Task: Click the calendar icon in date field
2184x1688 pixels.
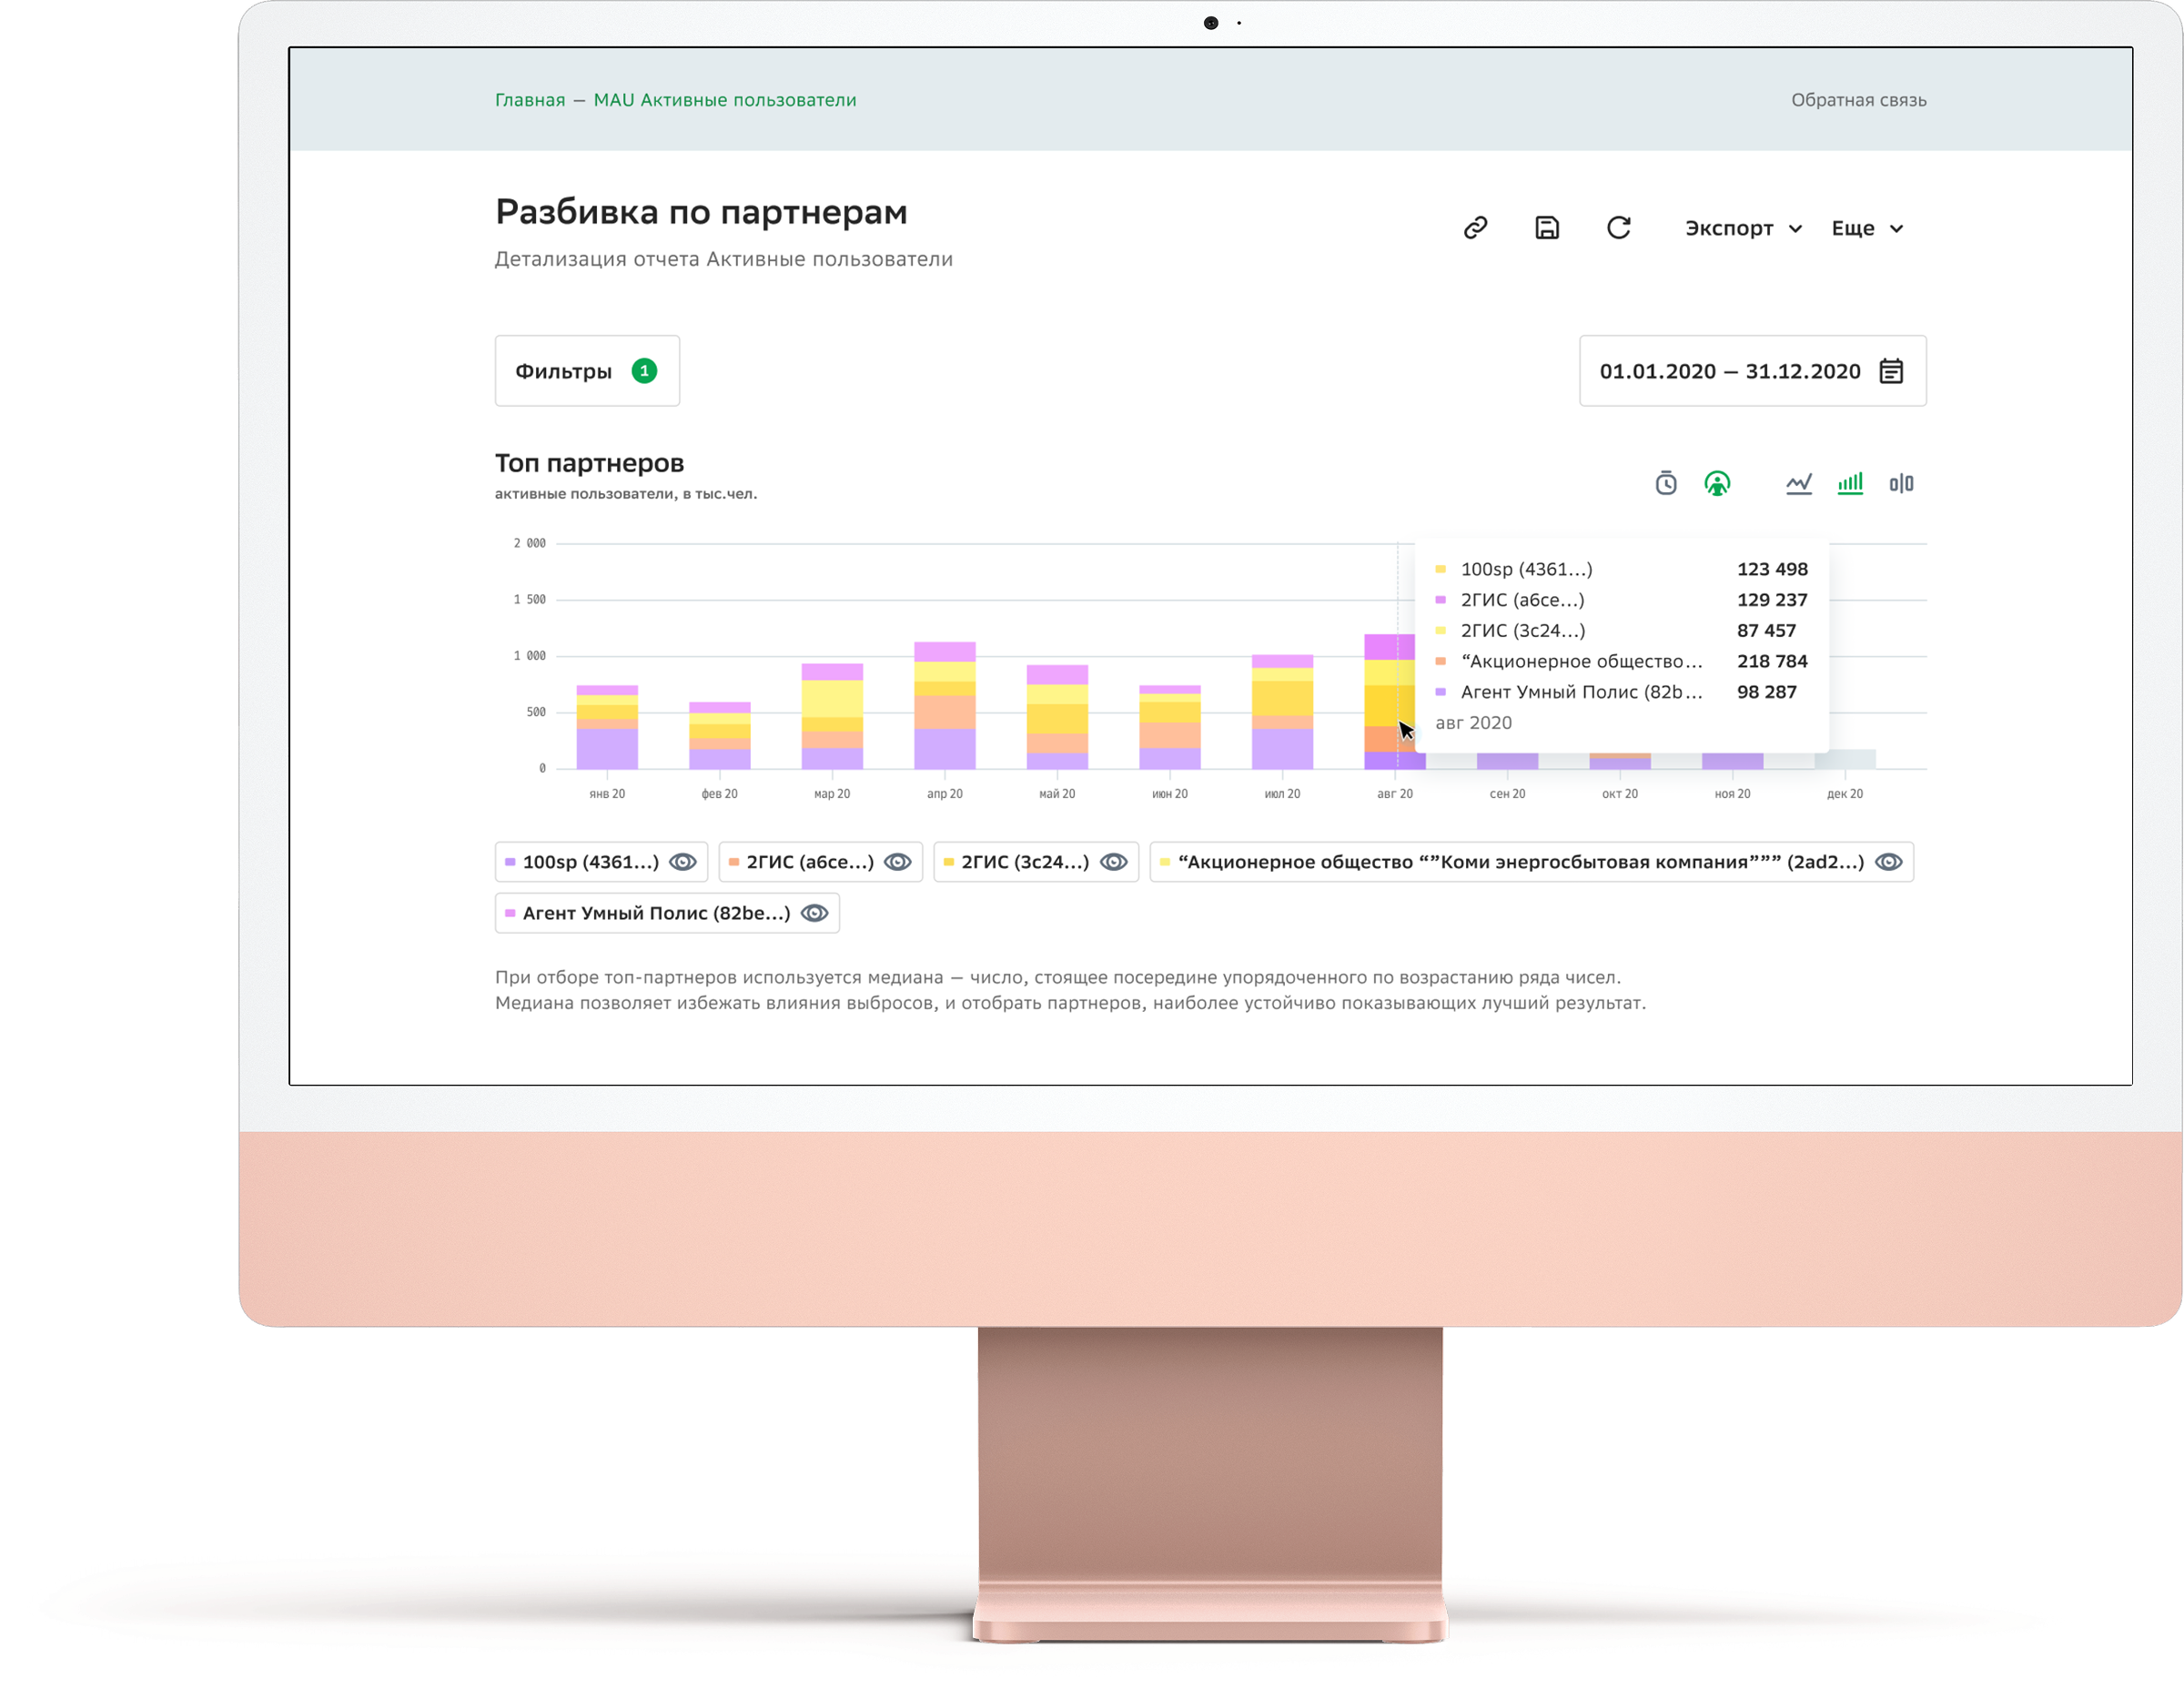Action: click(1890, 371)
